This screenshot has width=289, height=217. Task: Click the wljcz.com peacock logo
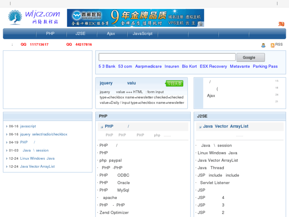[x=34, y=18]
